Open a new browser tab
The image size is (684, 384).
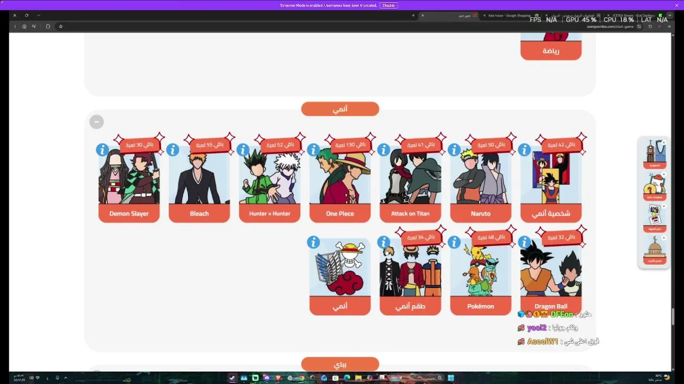coord(413,15)
